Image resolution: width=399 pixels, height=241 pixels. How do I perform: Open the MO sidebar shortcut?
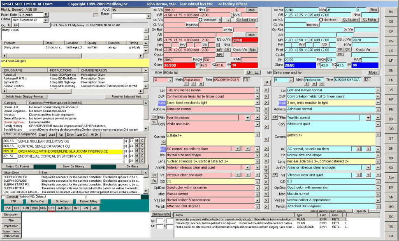coord(391,206)
